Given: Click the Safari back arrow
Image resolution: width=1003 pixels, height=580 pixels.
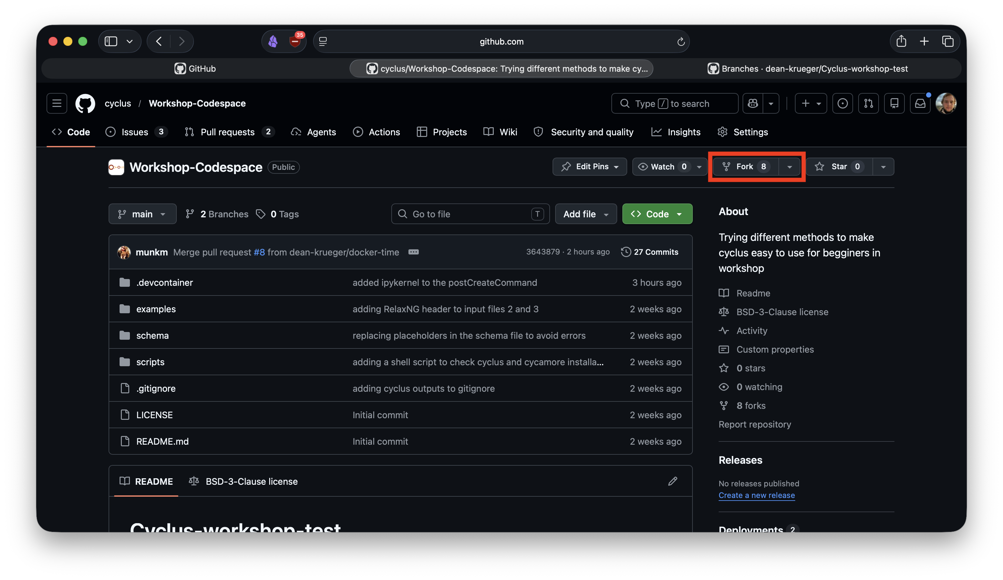Looking at the screenshot, I should click(x=159, y=41).
